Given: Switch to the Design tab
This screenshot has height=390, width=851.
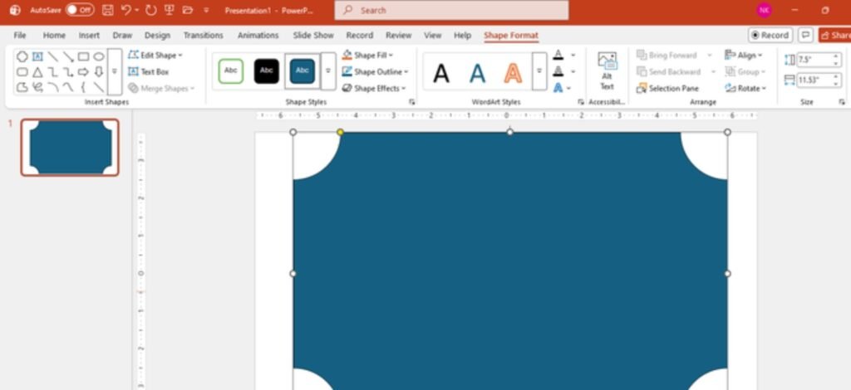Looking at the screenshot, I should pyautogui.click(x=157, y=35).
